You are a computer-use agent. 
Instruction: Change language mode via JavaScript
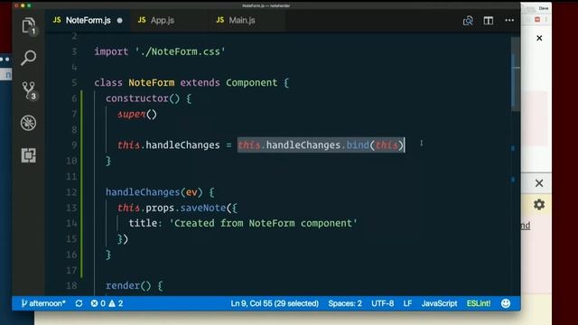[x=439, y=303]
